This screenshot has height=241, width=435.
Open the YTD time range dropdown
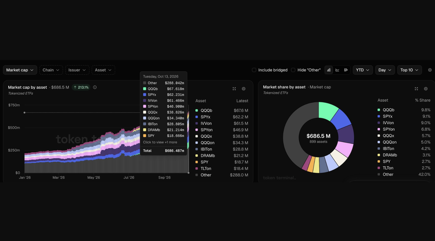coord(363,70)
